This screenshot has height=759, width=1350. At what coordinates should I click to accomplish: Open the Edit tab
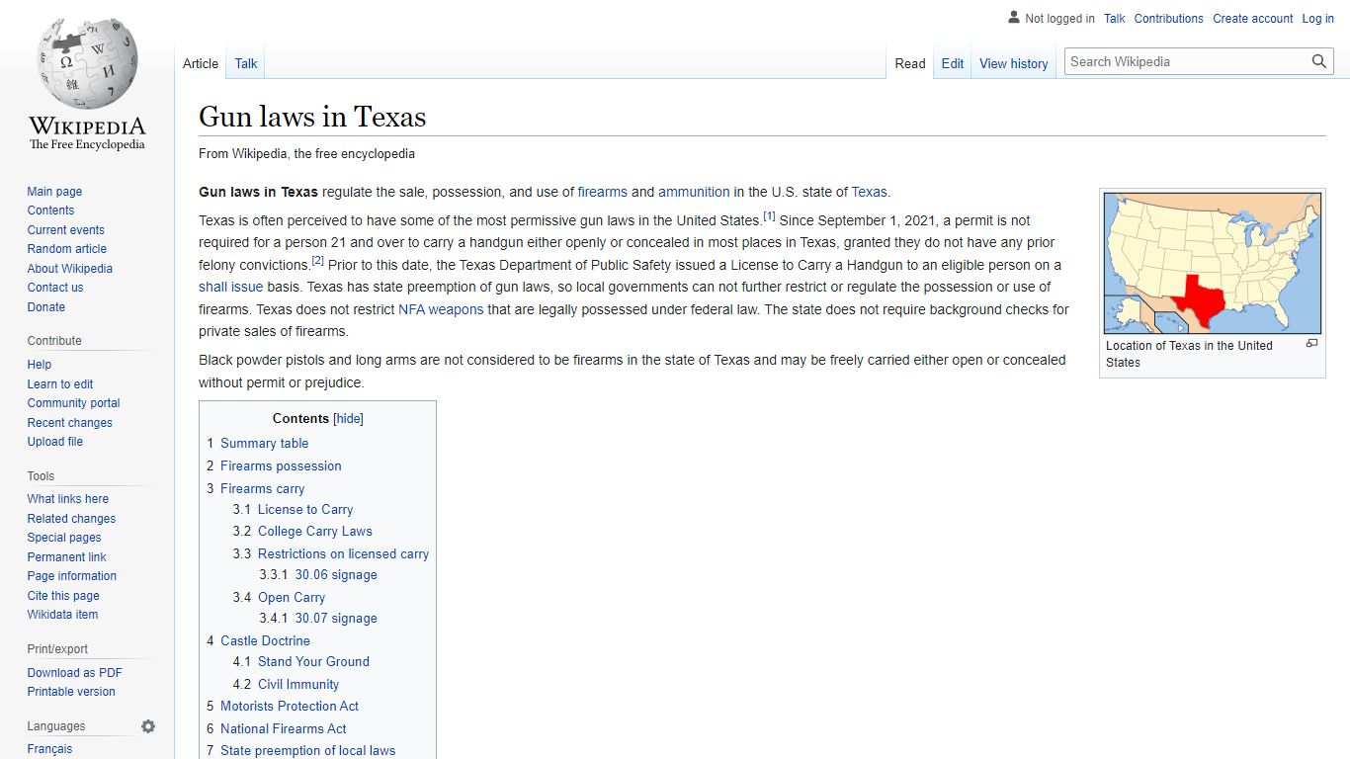[x=953, y=63]
